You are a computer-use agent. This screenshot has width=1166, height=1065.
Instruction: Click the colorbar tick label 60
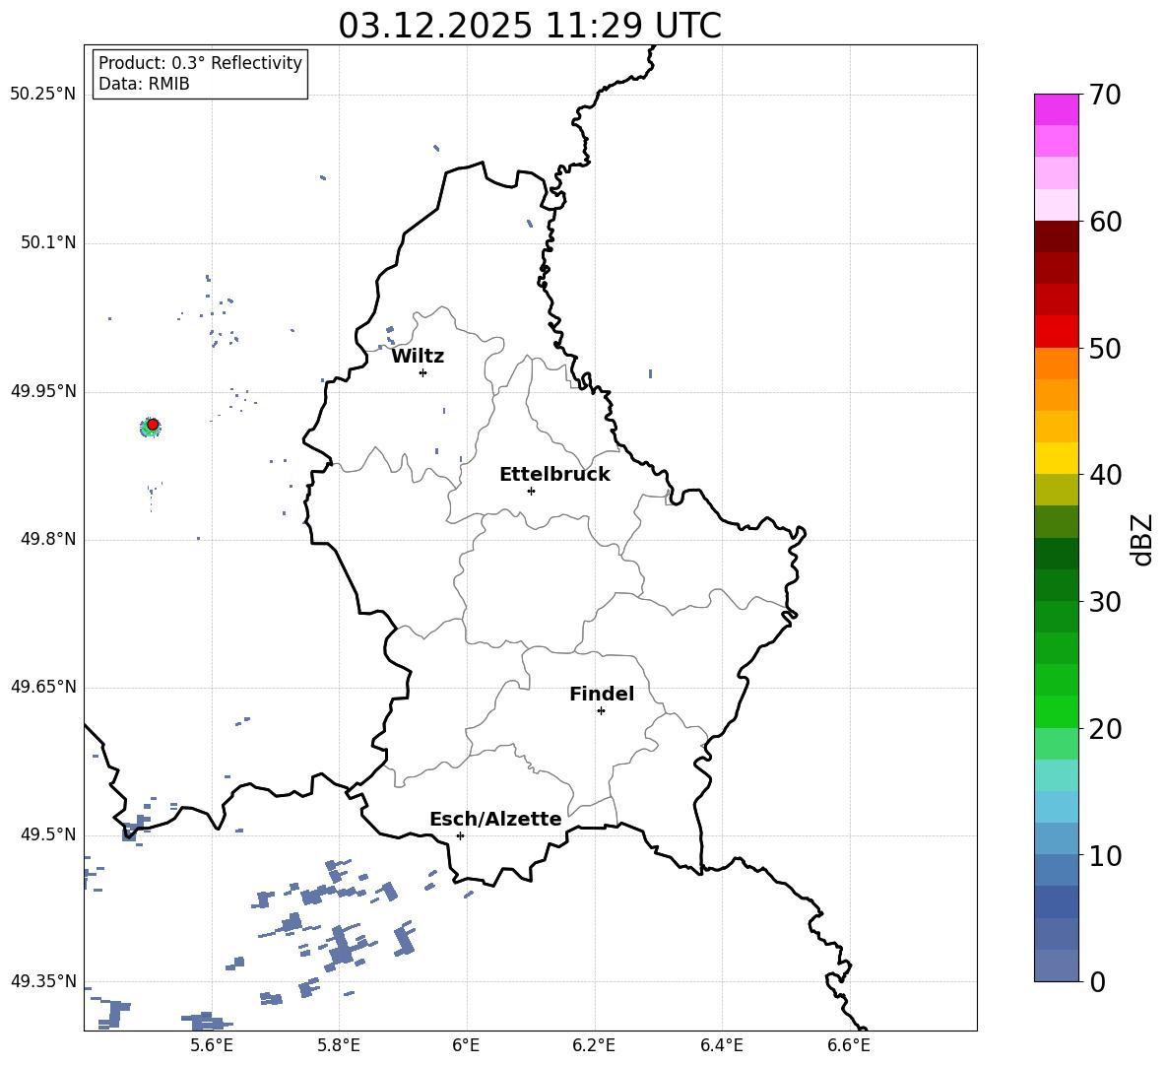point(1105,222)
